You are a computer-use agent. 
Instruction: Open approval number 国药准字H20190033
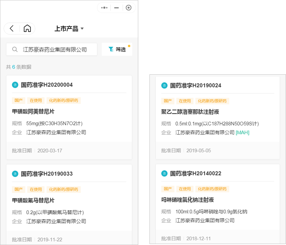[x=47, y=174]
